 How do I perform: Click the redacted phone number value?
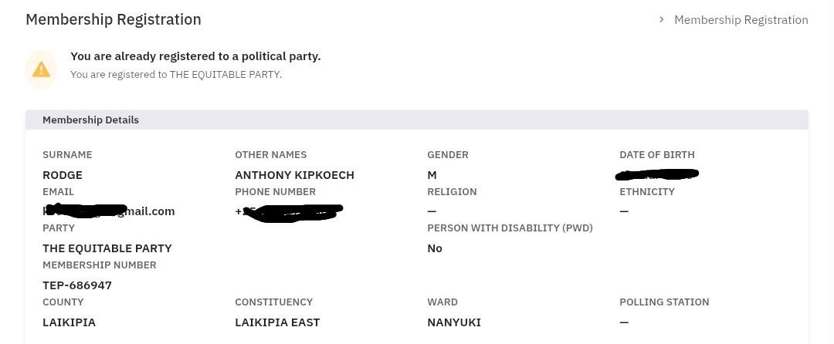pyautogui.click(x=289, y=212)
